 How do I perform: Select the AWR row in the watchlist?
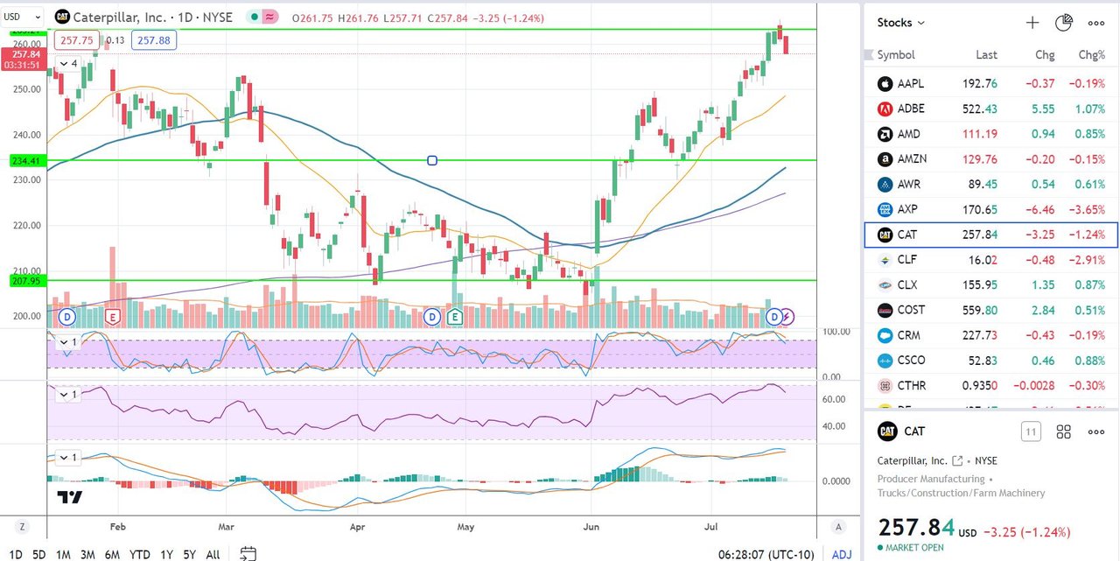[x=991, y=185]
